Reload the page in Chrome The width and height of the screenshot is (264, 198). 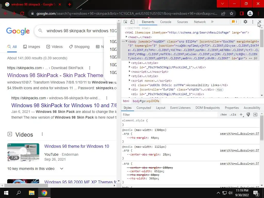[22, 13]
